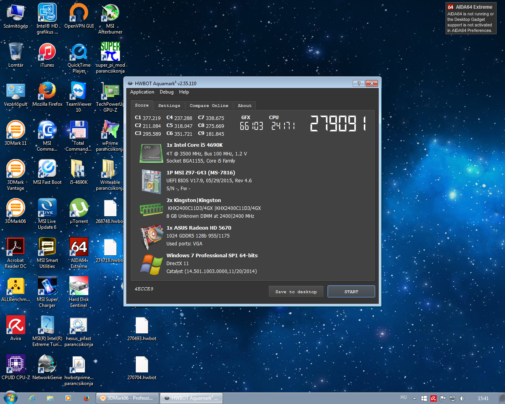Click the 4ECCE9 code text
Image resolution: width=505 pixels, height=404 pixels.
[x=144, y=289]
